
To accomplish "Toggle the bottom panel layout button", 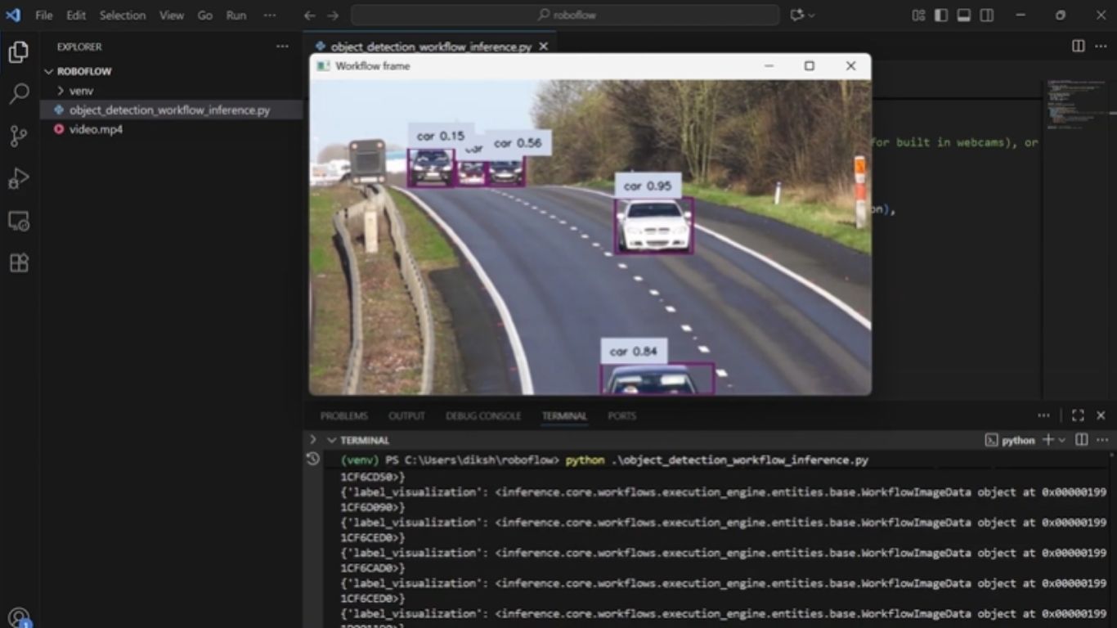I will (x=964, y=16).
